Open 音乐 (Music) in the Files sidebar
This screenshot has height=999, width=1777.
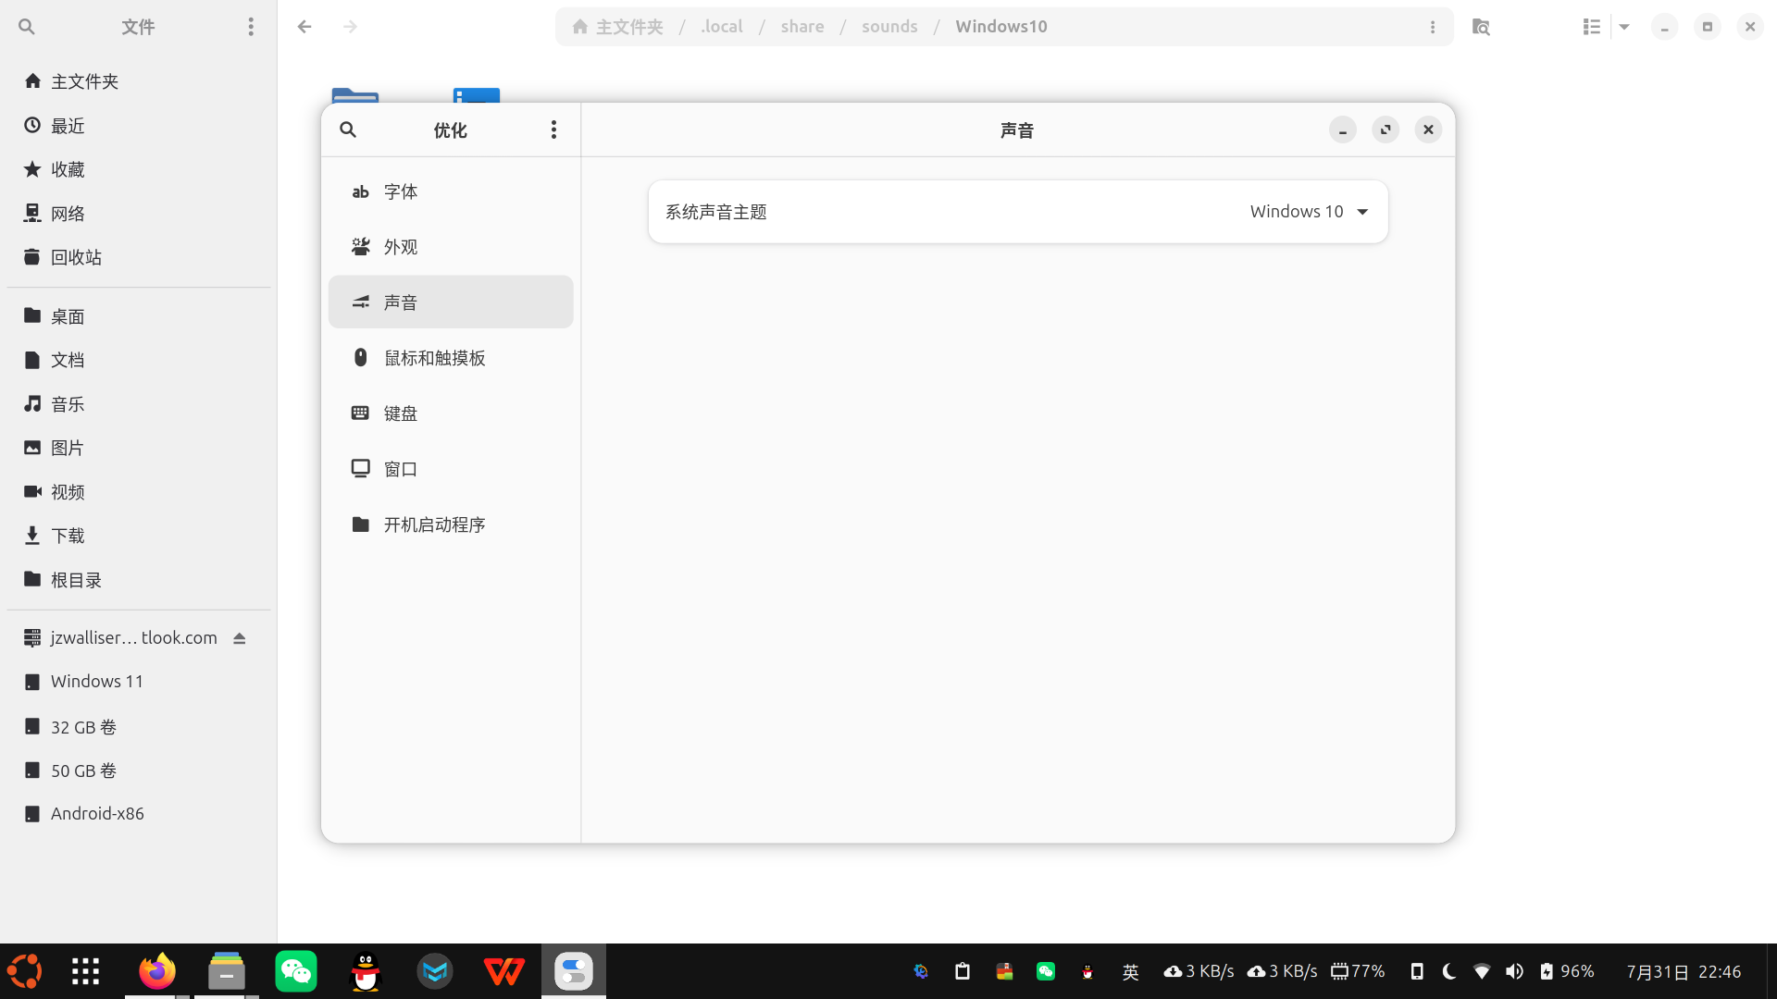tap(139, 404)
